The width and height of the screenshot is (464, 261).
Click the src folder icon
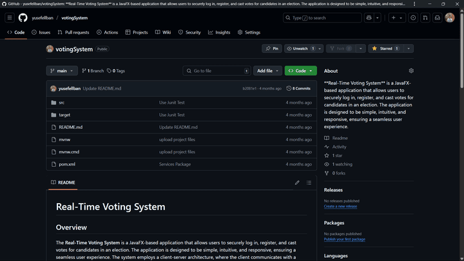click(x=53, y=102)
